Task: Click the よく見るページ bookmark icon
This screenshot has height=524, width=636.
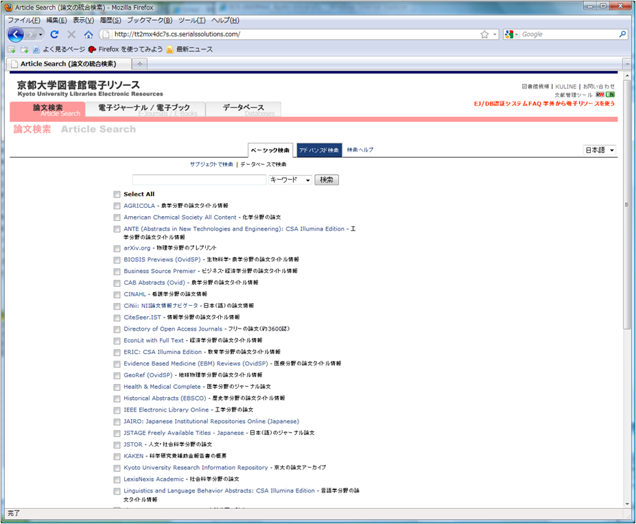Action: [36, 49]
